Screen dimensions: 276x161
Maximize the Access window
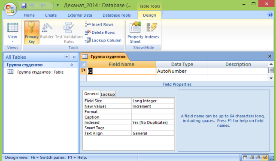tap(254, 4)
